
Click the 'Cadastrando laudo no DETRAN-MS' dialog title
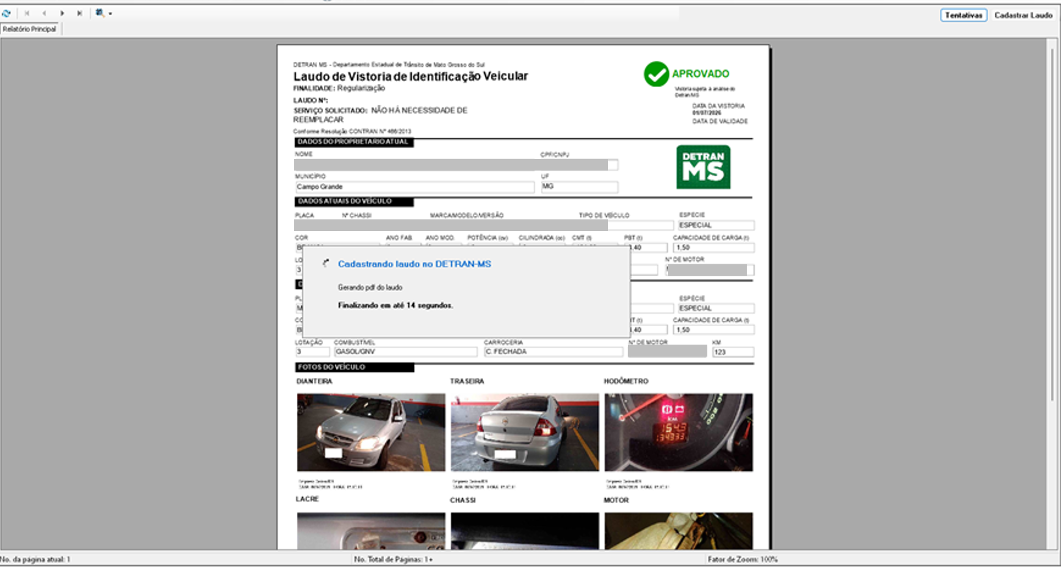pos(415,264)
